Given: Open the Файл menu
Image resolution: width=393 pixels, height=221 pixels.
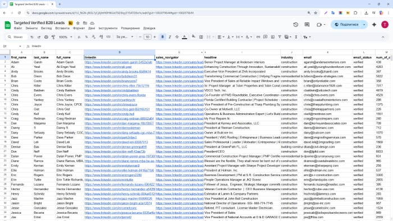Looking at the screenshot, I should 18,28.
